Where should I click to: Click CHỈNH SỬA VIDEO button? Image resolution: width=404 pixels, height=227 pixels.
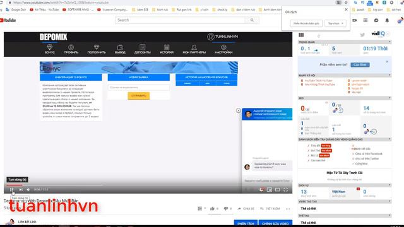click(x=275, y=223)
